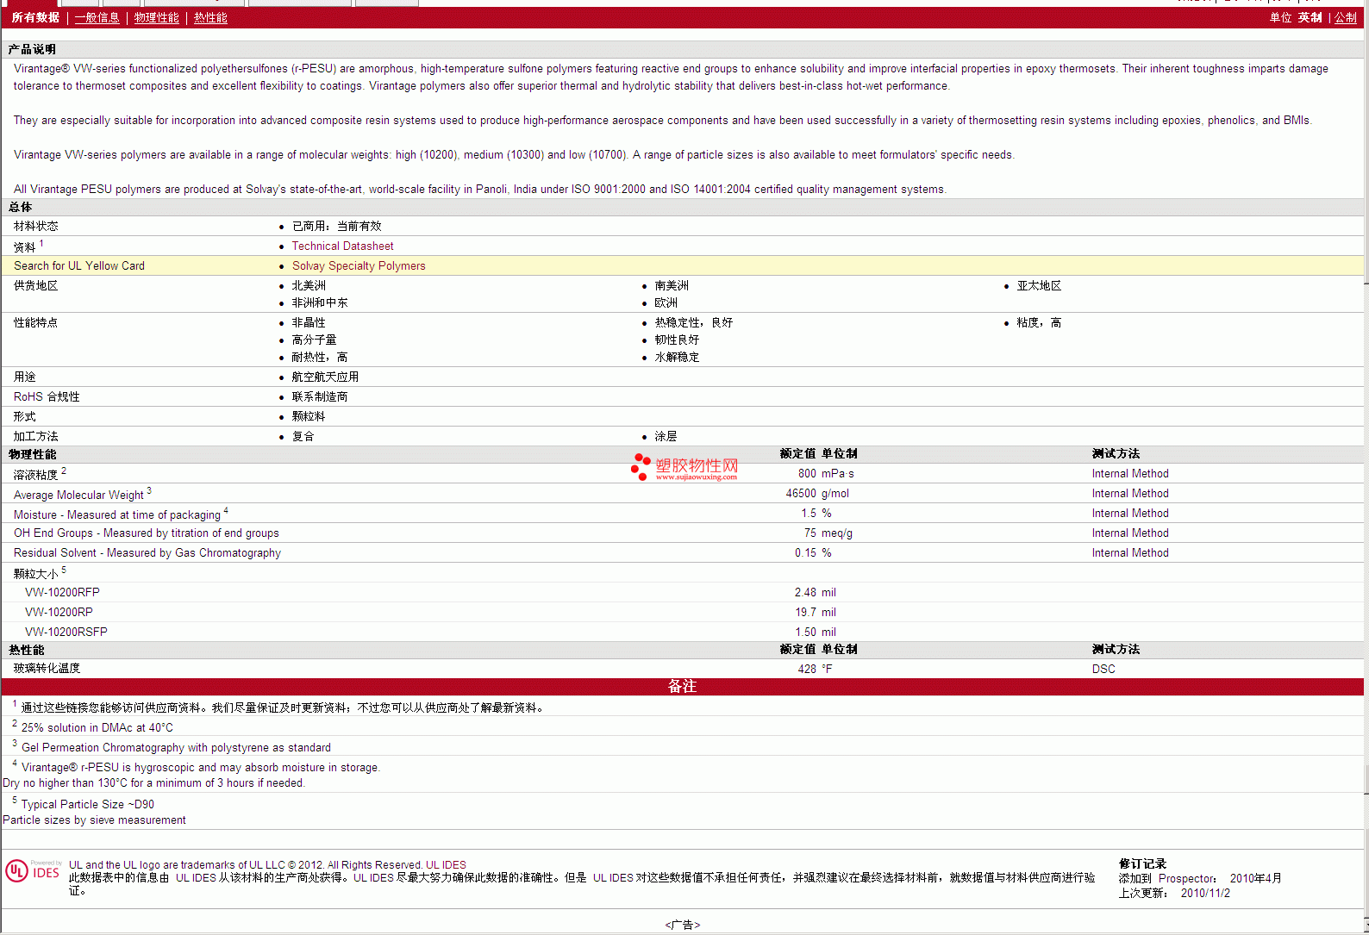Switch to the 所有数据 tab
This screenshot has width=1369, height=935.
pos(35,17)
